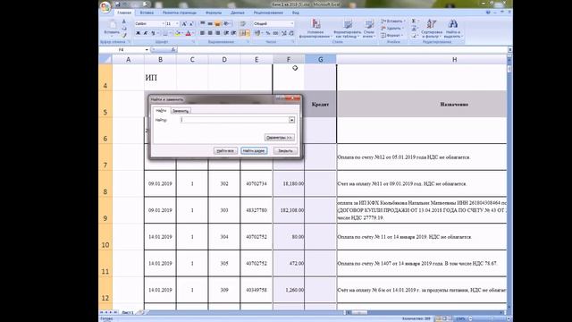
Task: Toggle underline formatting (Ч)
Action: [x=153, y=33]
